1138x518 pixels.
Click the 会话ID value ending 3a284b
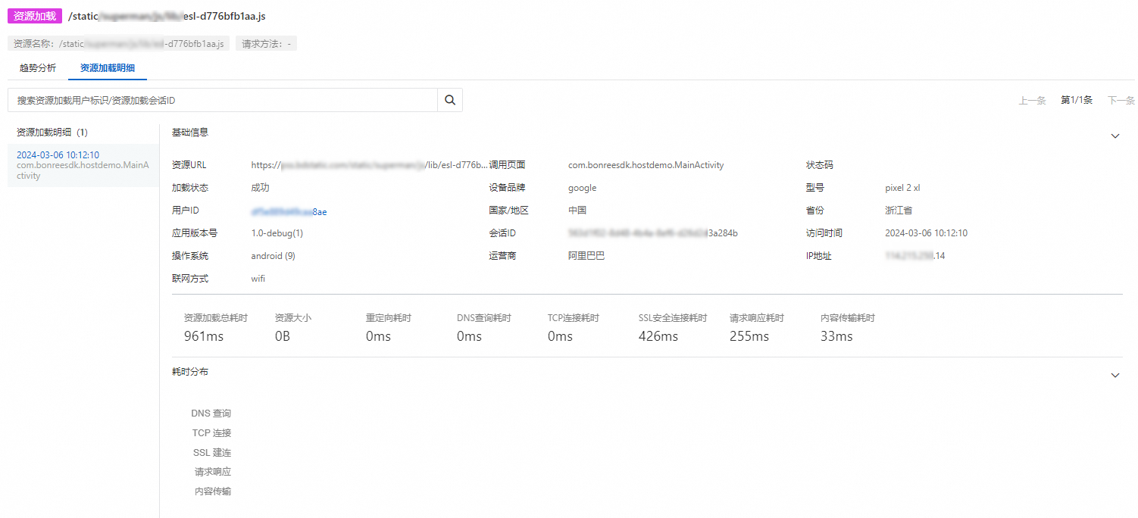[x=653, y=233]
